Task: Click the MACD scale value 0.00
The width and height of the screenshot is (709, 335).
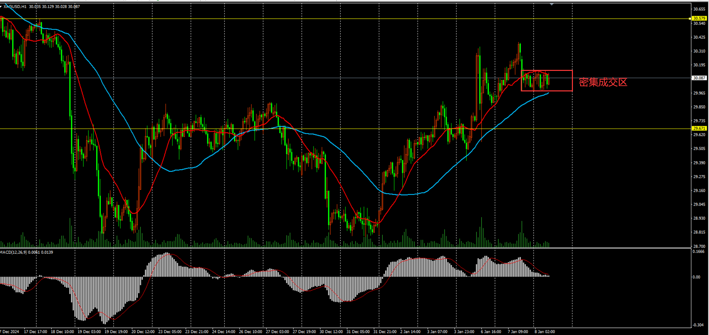Action: [x=696, y=277]
